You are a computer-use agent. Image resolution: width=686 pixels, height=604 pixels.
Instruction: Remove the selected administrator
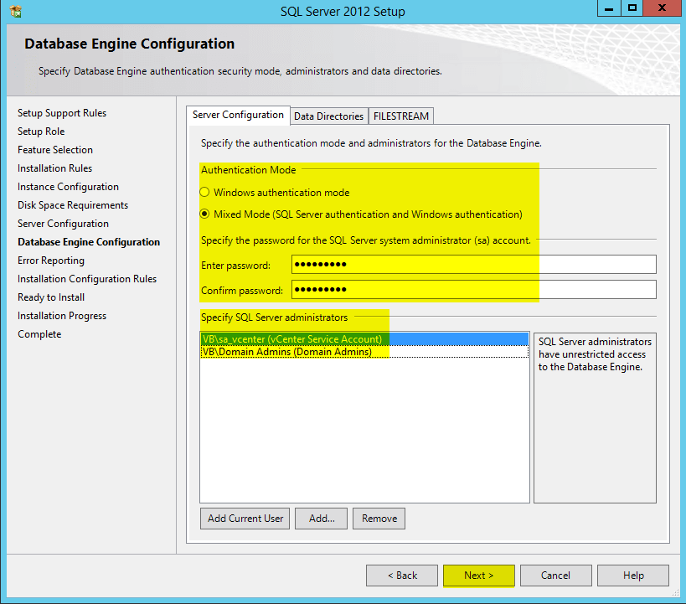point(379,519)
